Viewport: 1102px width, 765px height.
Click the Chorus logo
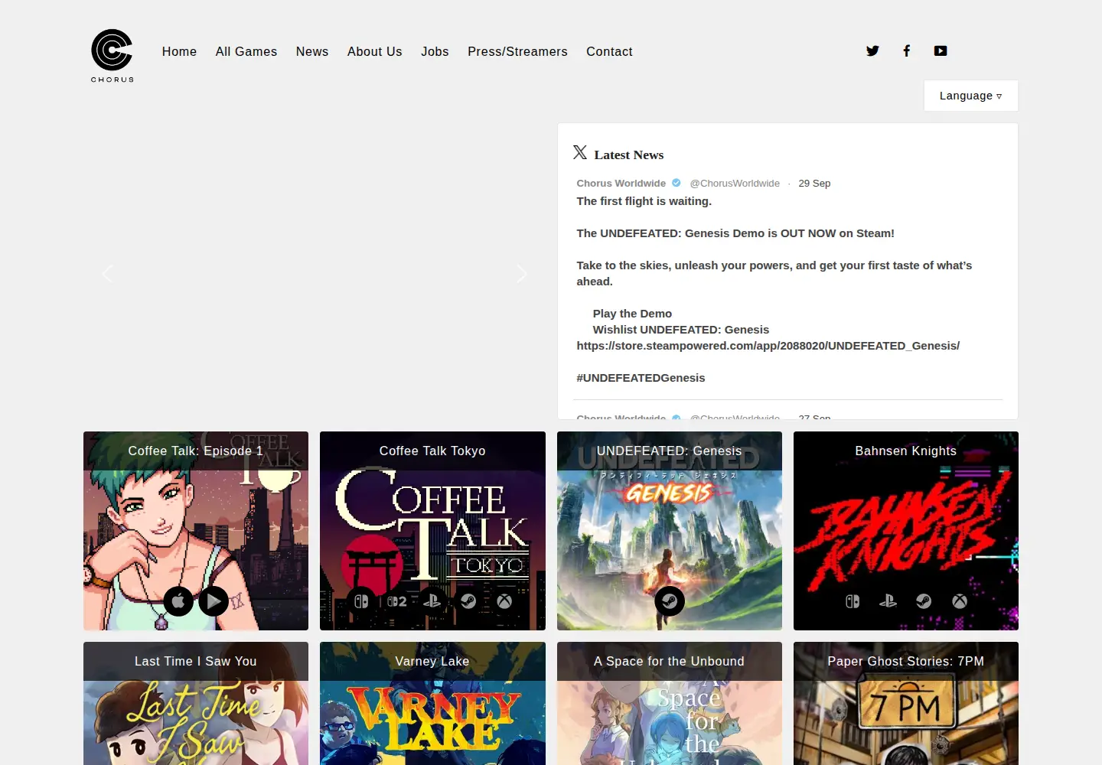point(112,55)
